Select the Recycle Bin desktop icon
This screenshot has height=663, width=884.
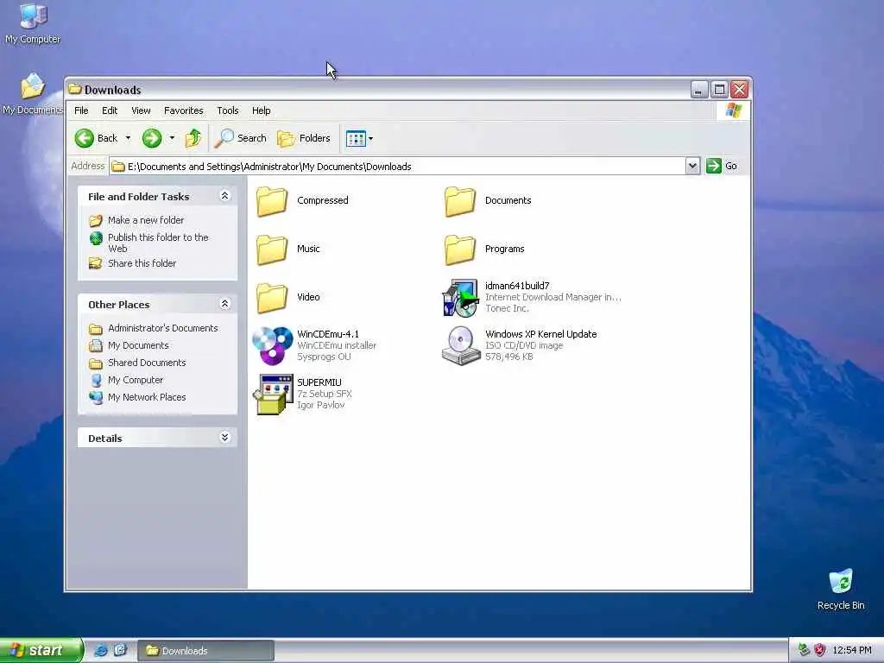click(841, 590)
